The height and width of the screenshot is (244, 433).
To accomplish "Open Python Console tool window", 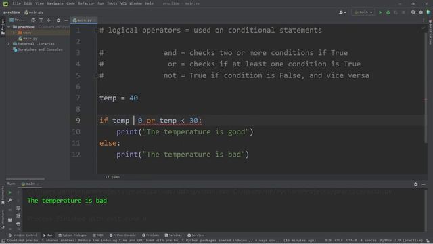I will 122,235.
